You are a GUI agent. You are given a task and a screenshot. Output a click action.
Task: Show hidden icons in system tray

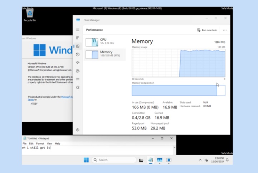point(200,160)
